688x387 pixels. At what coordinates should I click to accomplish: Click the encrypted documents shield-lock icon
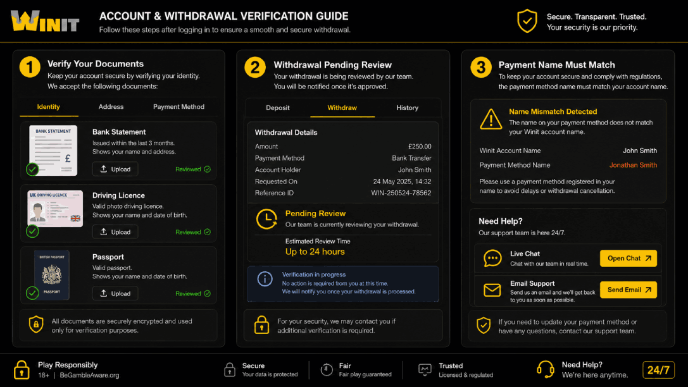[x=36, y=325]
